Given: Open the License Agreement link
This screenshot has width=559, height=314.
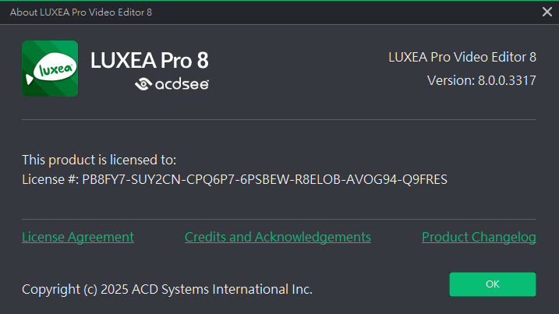Looking at the screenshot, I should (x=78, y=237).
